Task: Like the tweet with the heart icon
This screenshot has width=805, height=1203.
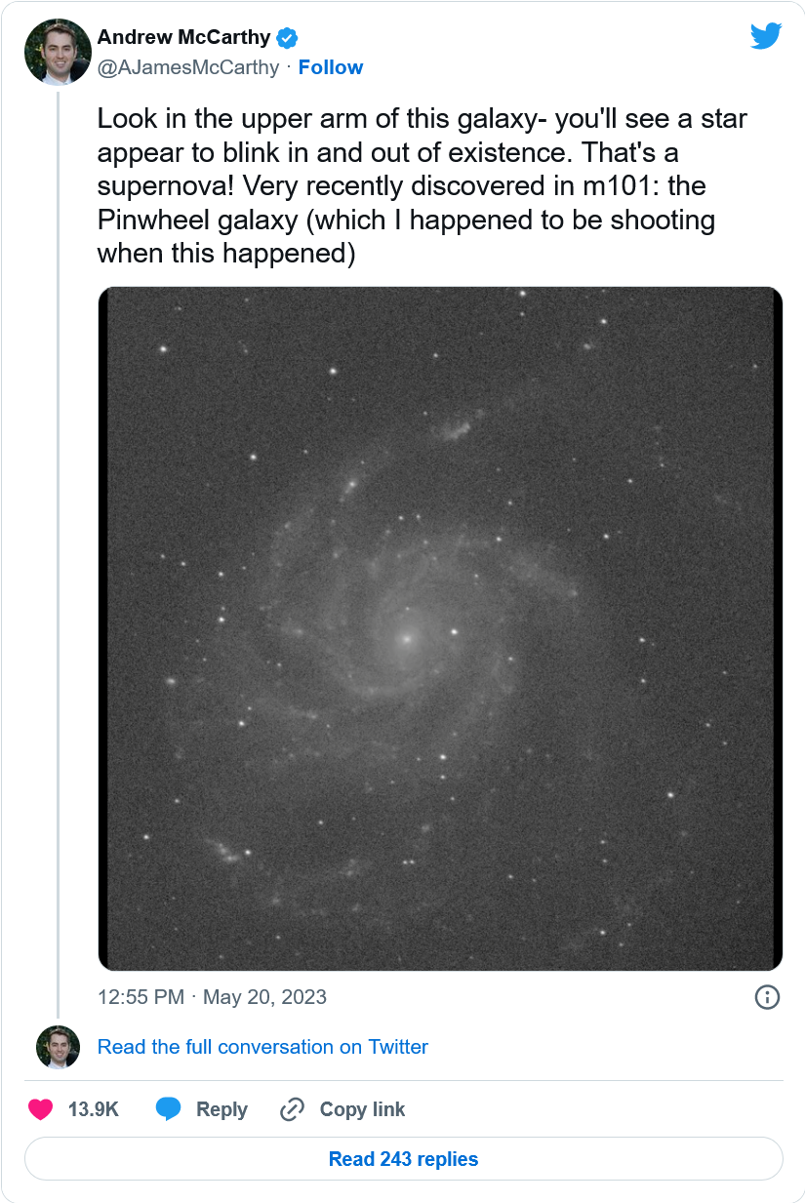Action: (40, 1109)
